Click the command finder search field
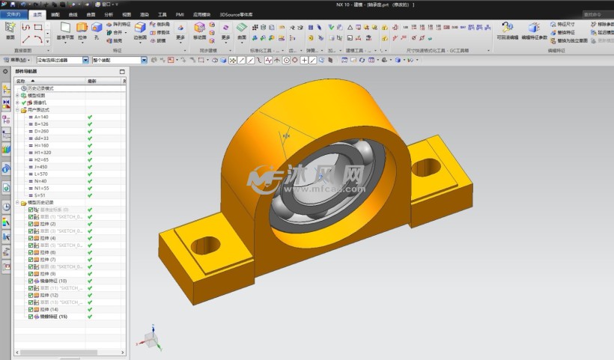 [598, 14]
